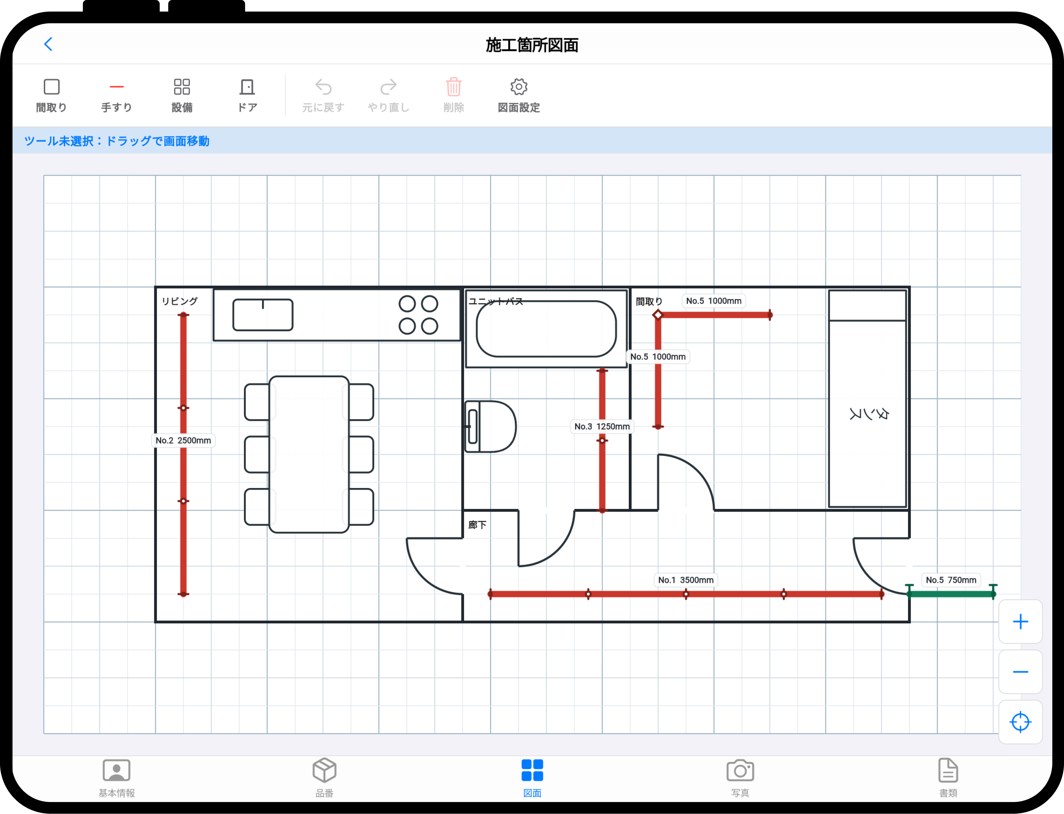1064x814 pixels.
Task: Select the No.5 1000mm label beside the bath
Action: (x=658, y=357)
